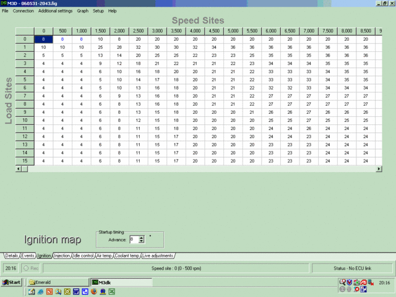
Task: Open the Connection menu
Action: (x=24, y=11)
